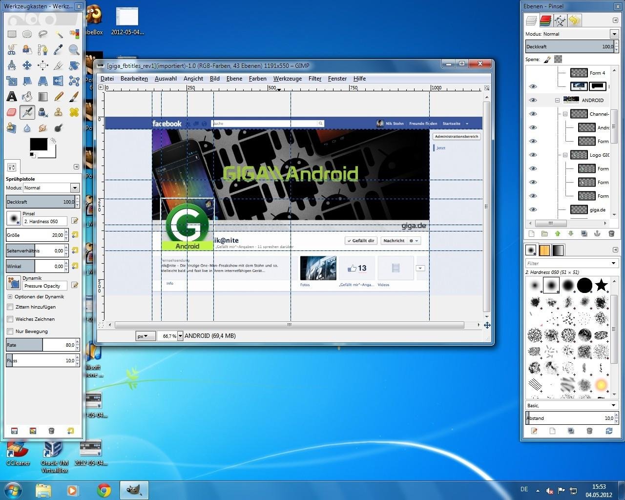Collapse the ANDROID layer group
The width and height of the screenshot is (625, 500).
[x=557, y=100]
